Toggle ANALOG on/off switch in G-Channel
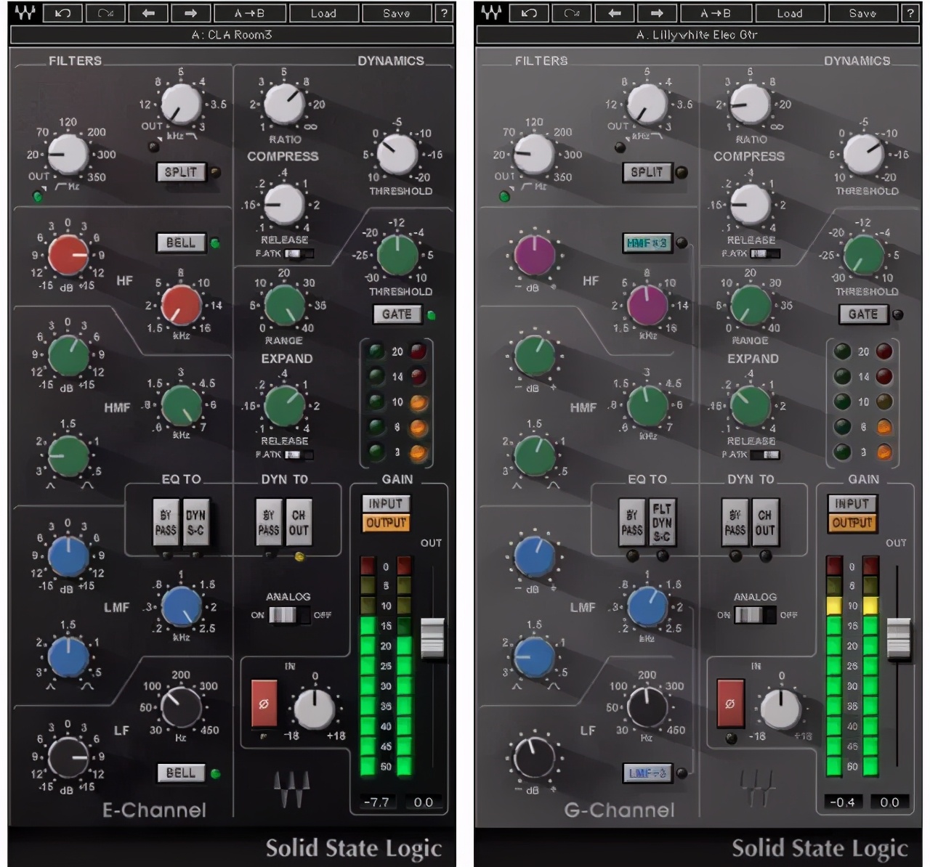This screenshot has width=930, height=867. [x=754, y=615]
